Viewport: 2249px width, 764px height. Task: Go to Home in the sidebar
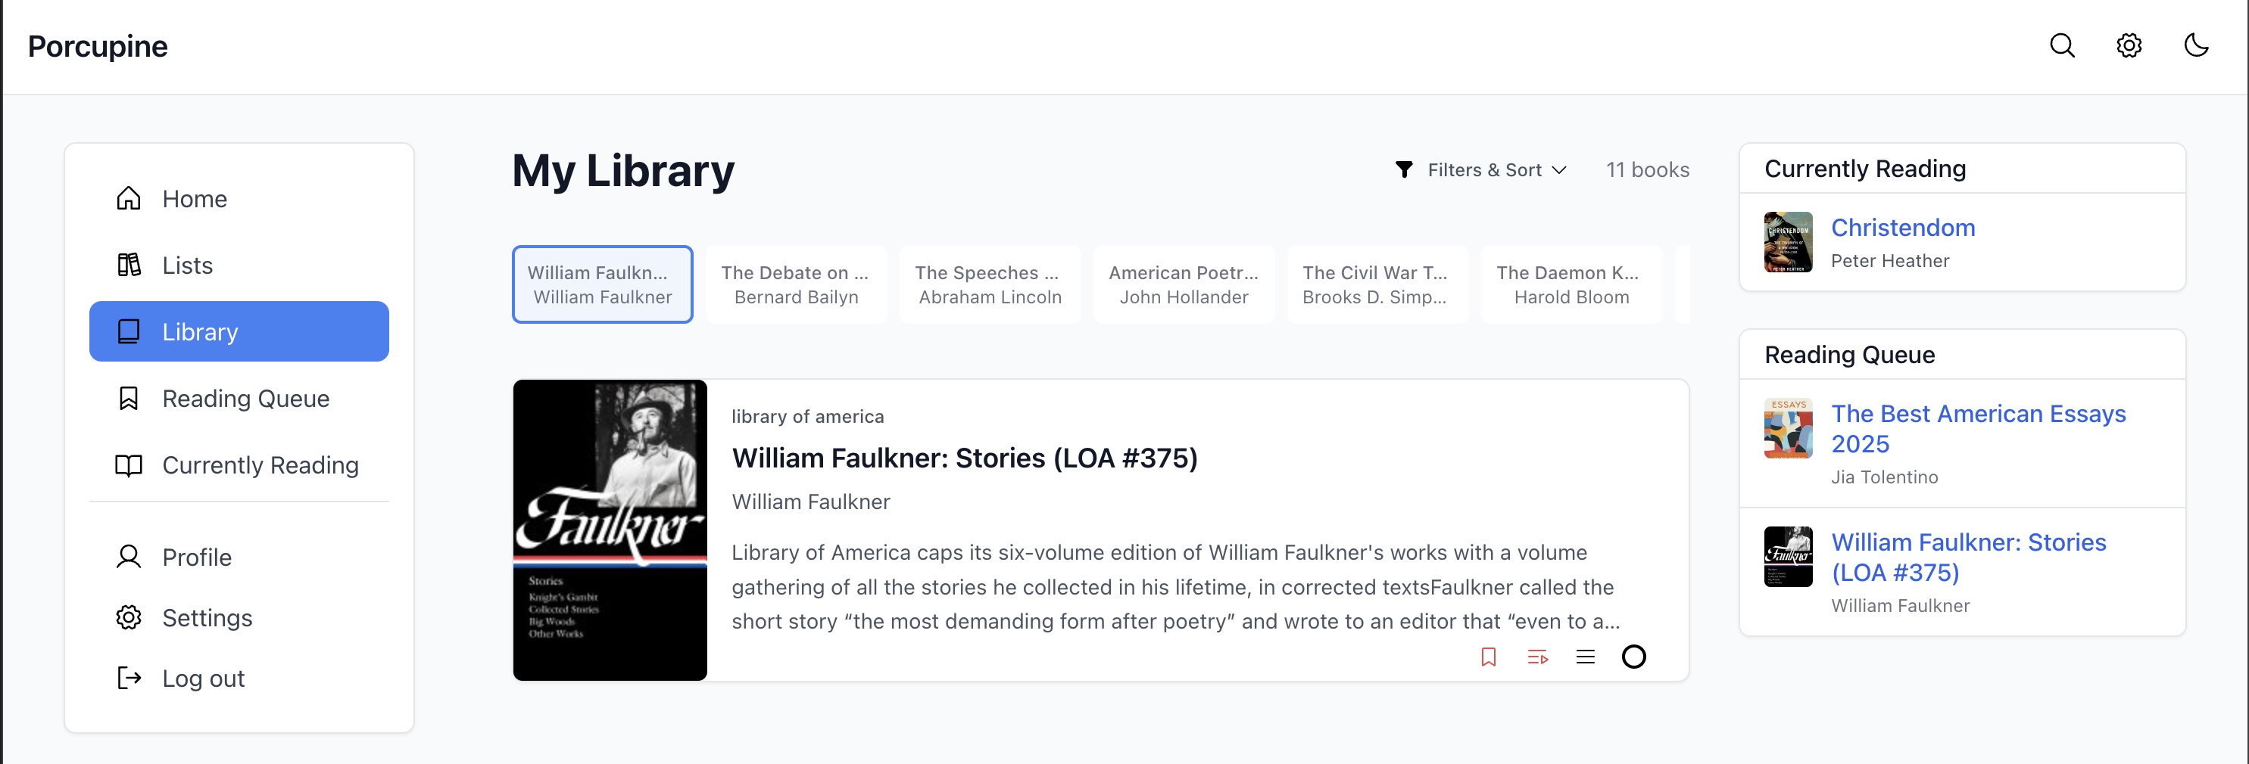[194, 199]
